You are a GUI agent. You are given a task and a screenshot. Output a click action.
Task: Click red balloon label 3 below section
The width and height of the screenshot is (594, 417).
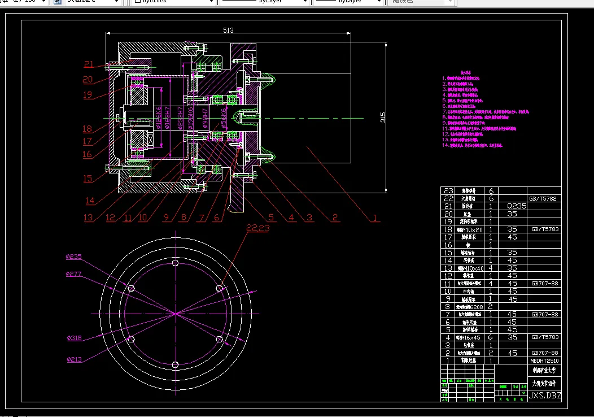click(x=309, y=217)
